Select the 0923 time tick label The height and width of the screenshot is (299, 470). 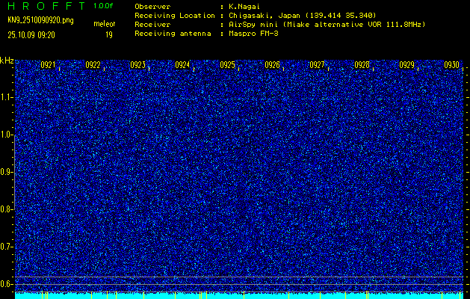point(137,65)
